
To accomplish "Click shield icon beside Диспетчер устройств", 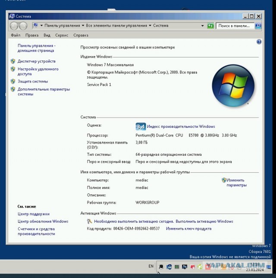I will 13,61.
